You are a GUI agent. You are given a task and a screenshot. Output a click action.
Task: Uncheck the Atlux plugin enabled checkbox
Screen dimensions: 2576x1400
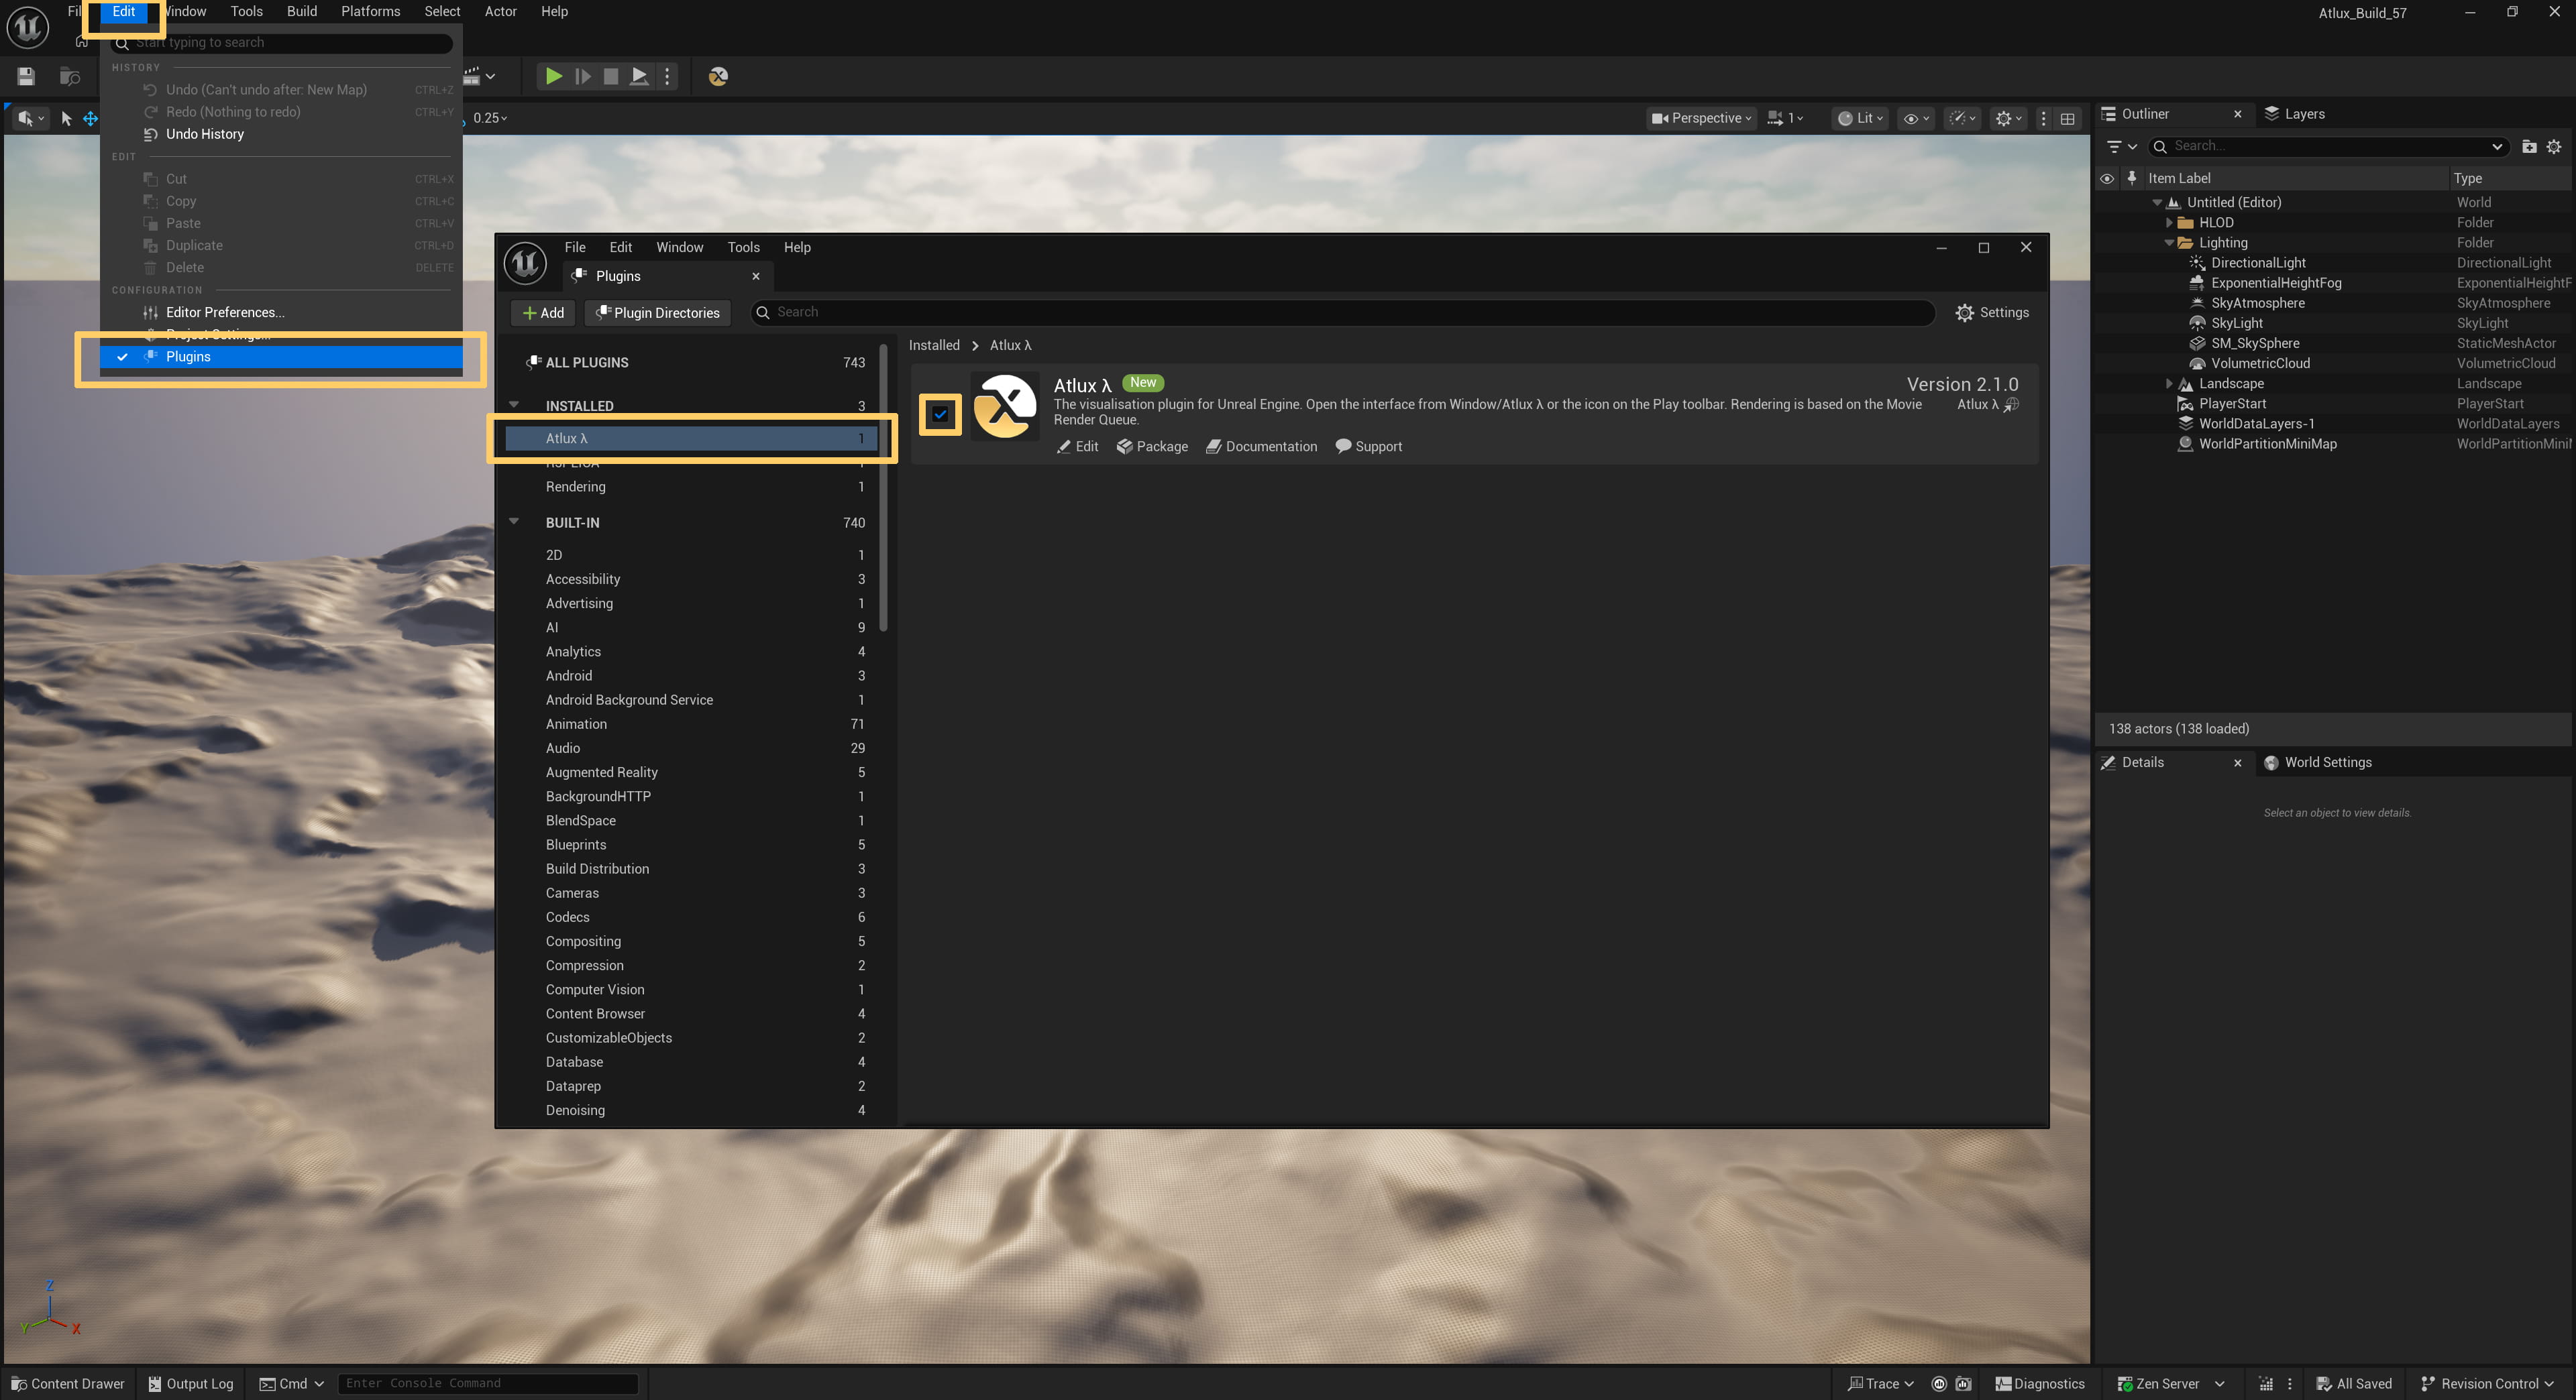[x=940, y=414]
